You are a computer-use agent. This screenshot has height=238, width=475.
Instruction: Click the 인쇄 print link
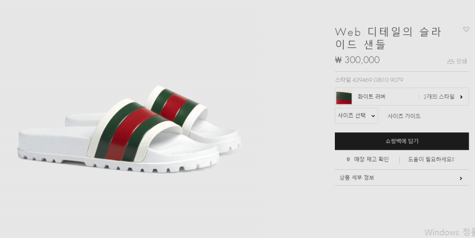tap(462, 62)
